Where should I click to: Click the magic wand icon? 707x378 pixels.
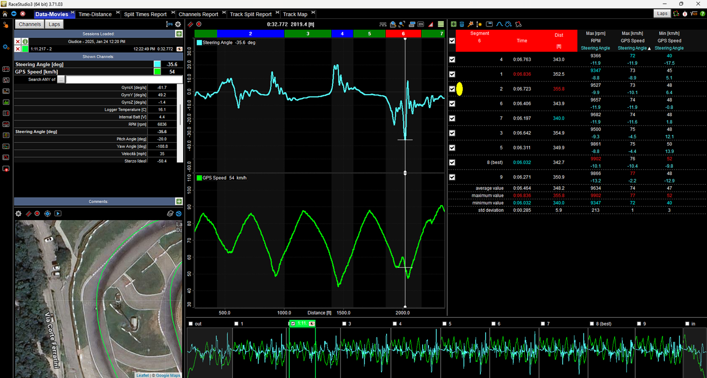click(x=470, y=24)
